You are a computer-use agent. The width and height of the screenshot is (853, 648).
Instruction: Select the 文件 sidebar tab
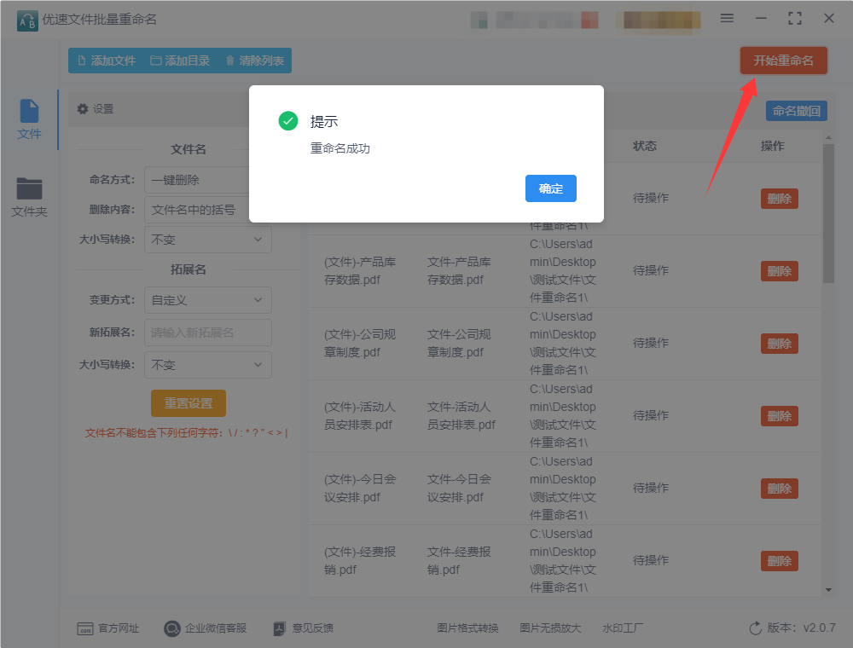[29, 119]
